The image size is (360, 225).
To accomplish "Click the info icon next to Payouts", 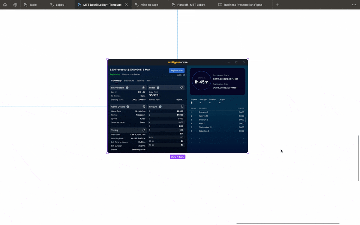I will (x=160, y=107).
